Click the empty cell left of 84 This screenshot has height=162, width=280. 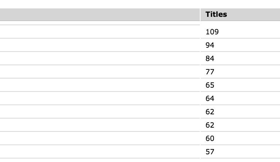(x=100, y=59)
